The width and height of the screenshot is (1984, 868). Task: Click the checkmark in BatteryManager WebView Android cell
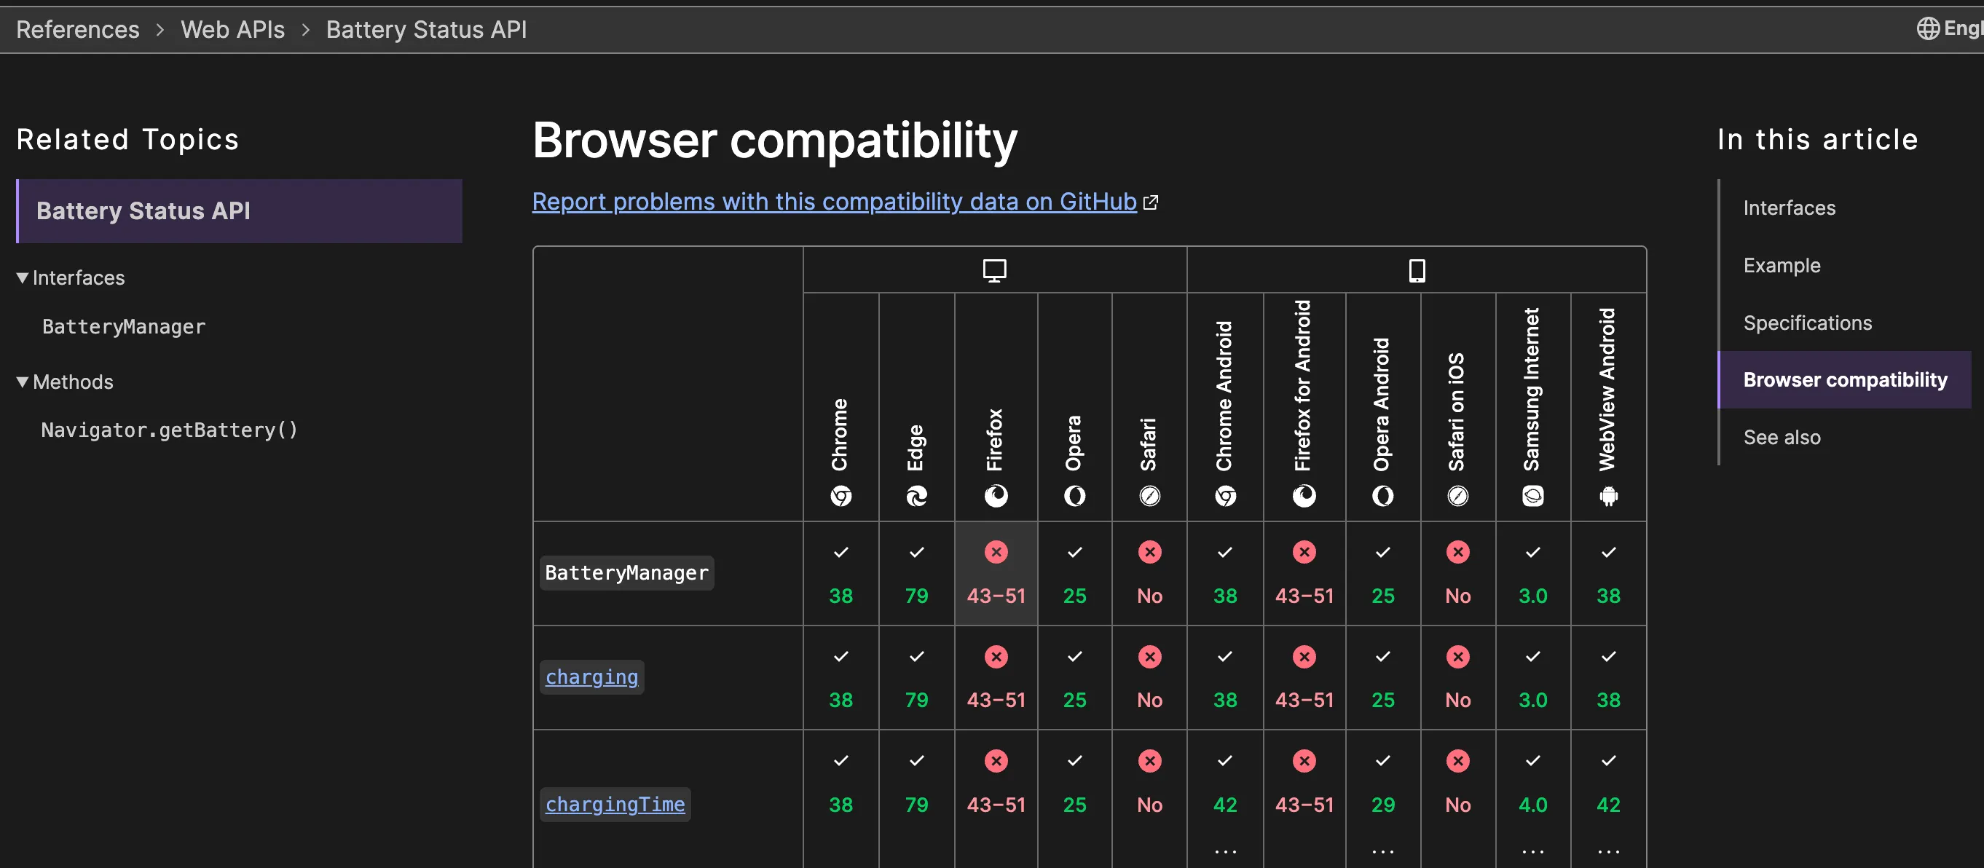[1608, 552]
